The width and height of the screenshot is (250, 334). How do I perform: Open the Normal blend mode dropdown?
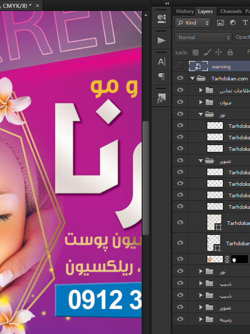[x=203, y=38]
